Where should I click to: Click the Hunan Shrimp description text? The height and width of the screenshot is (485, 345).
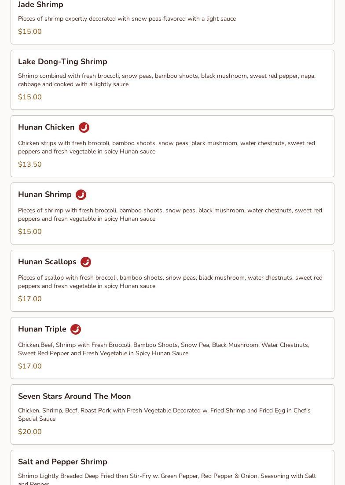click(170, 214)
